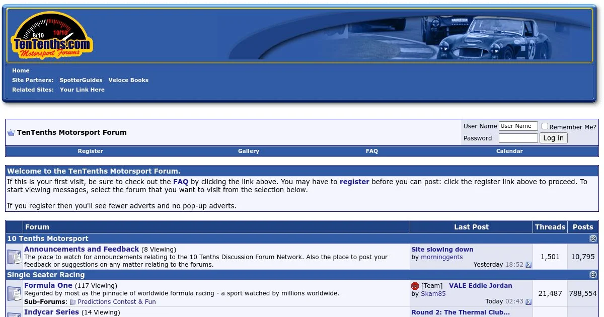Click the "Today 02:43" timestamp
Image resolution: width=604 pixels, height=317 pixels.
(504, 301)
